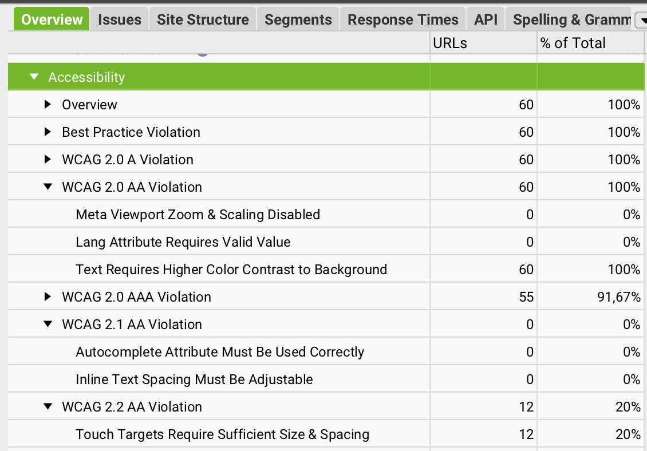This screenshot has width=647, height=451.
Task: Switch to the Issues tab
Action: pos(119,20)
